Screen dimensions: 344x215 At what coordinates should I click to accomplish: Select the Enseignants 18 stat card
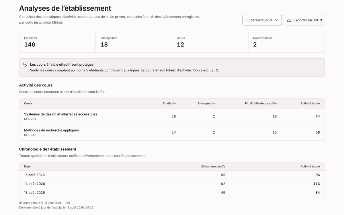click(134, 42)
